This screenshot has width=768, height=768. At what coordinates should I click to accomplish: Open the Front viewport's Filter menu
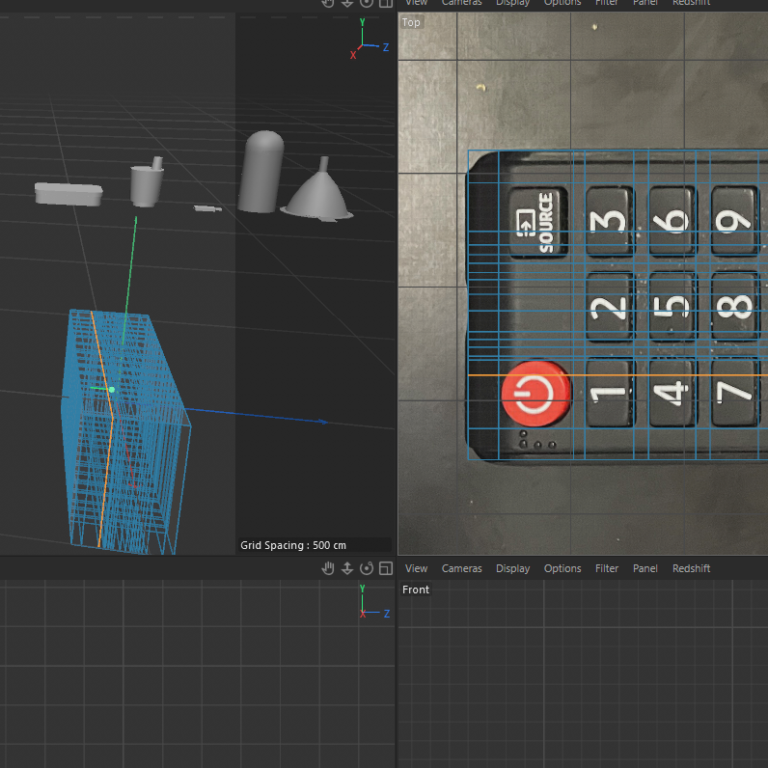pyautogui.click(x=607, y=568)
